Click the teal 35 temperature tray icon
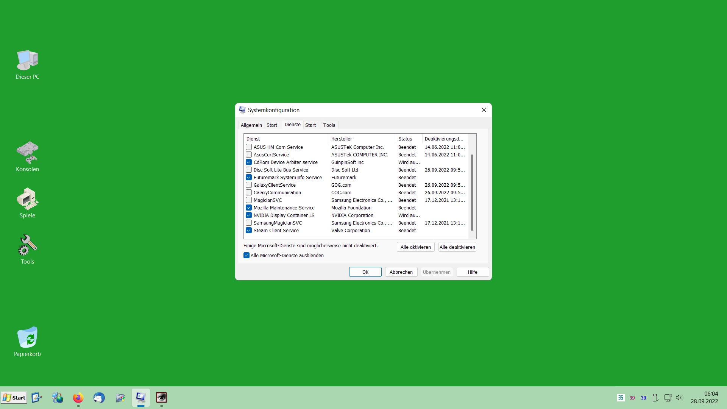The image size is (727, 409). pyautogui.click(x=621, y=398)
